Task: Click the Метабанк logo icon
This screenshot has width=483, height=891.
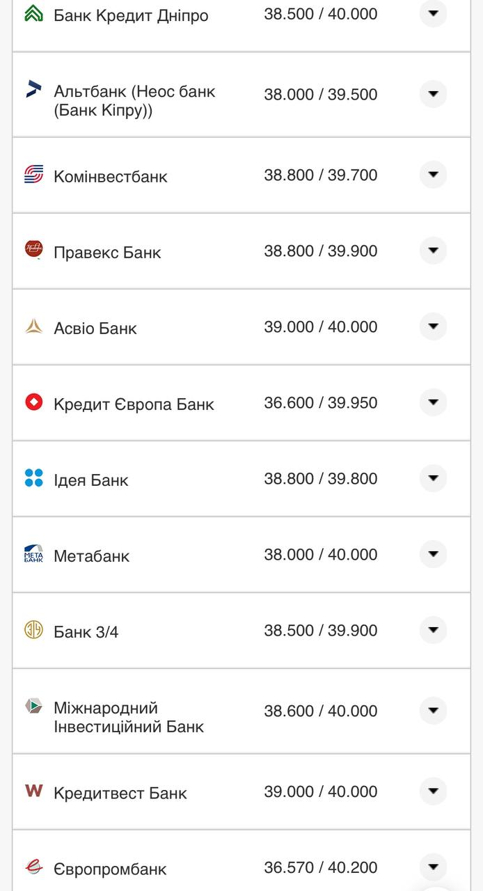Action: point(33,553)
